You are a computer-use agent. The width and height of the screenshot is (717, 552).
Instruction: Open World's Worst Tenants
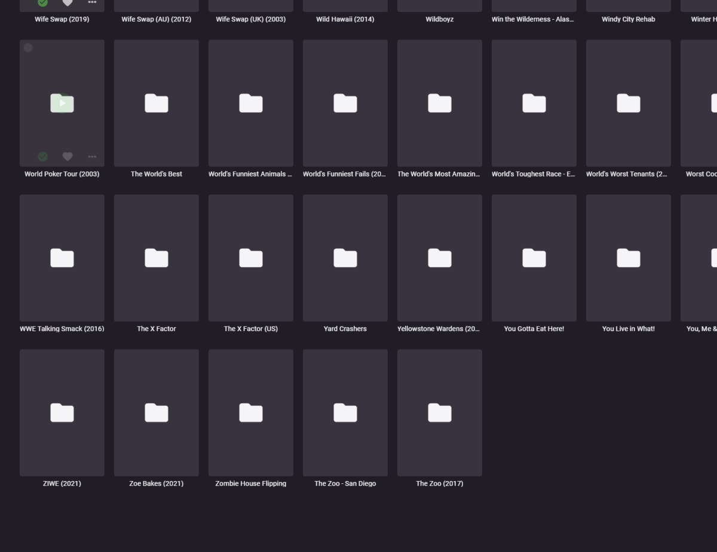[629, 103]
